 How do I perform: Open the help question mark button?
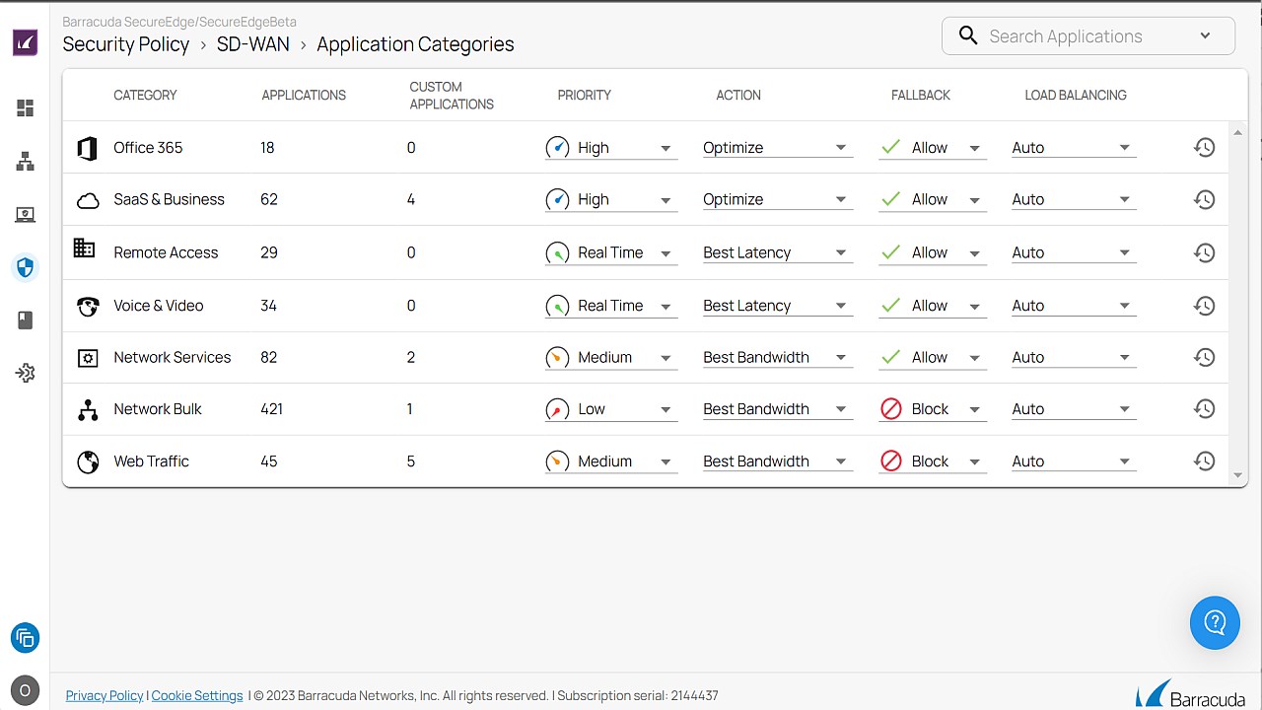point(1215,622)
